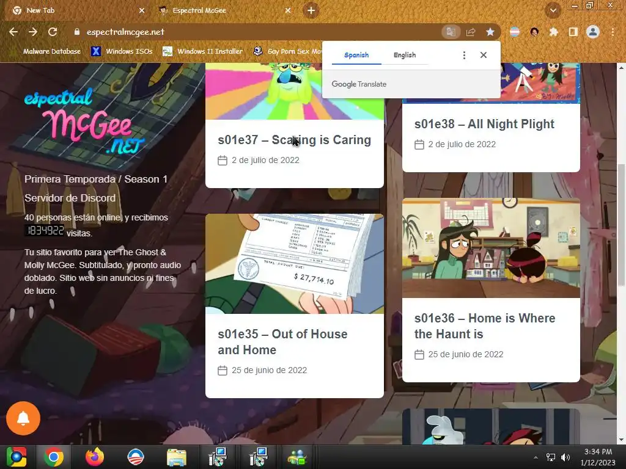This screenshot has height=469, width=626.
Task: Open the blue-red round logo taskbar app
Action: click(x=135, y=457)
